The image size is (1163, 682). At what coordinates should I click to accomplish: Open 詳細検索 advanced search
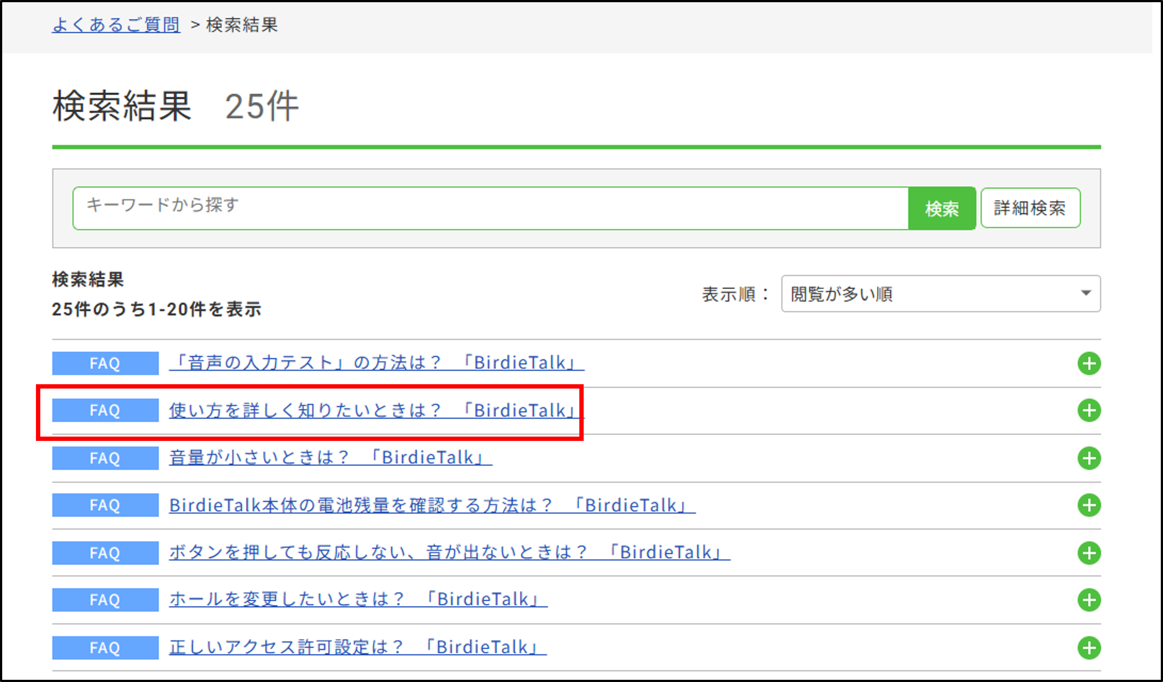coord(1030,208)
